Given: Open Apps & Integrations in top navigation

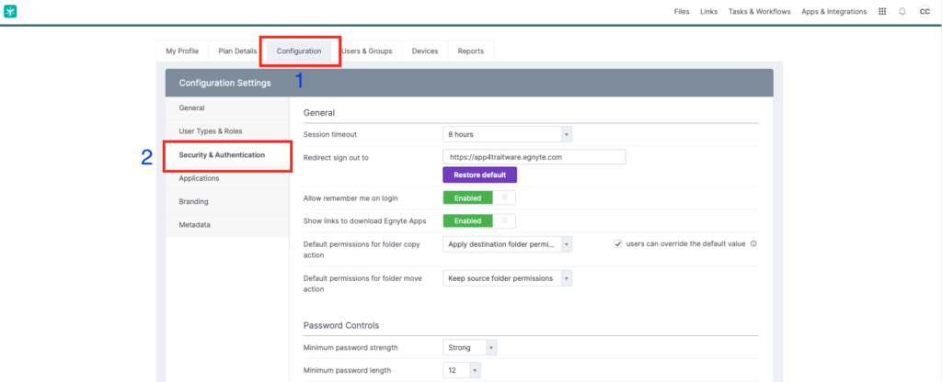Looking at the screenshot, I should tap(833, 11).
